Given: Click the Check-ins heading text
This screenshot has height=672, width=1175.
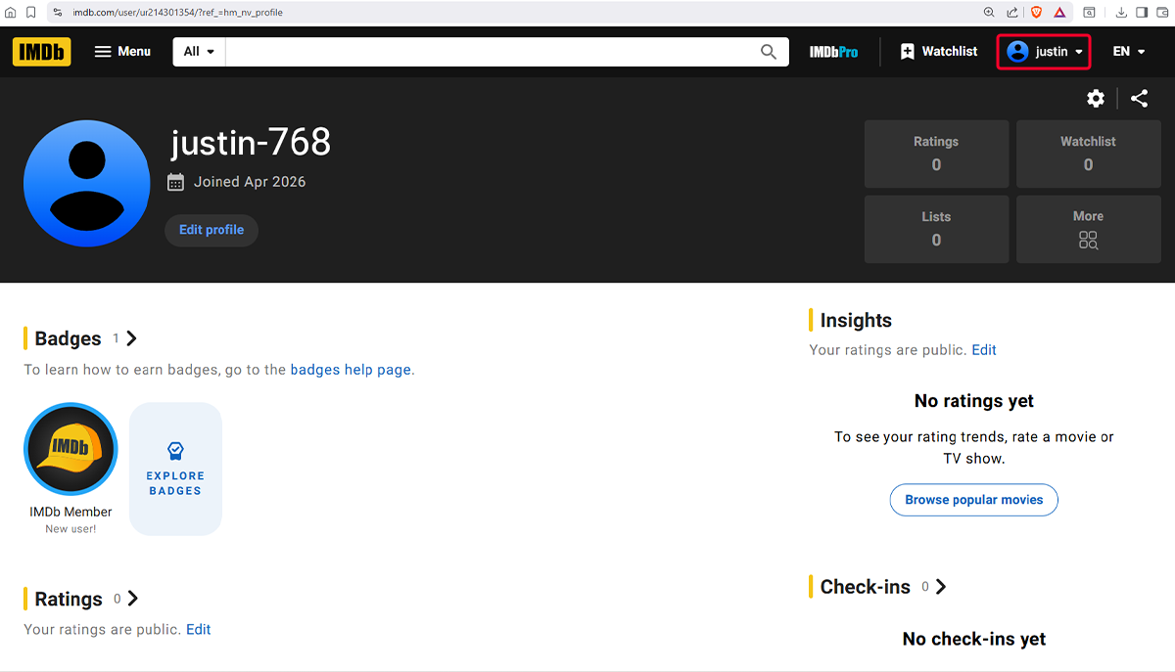Looking at the screenshot, I should pyautogui.click(x=866, y=587).
